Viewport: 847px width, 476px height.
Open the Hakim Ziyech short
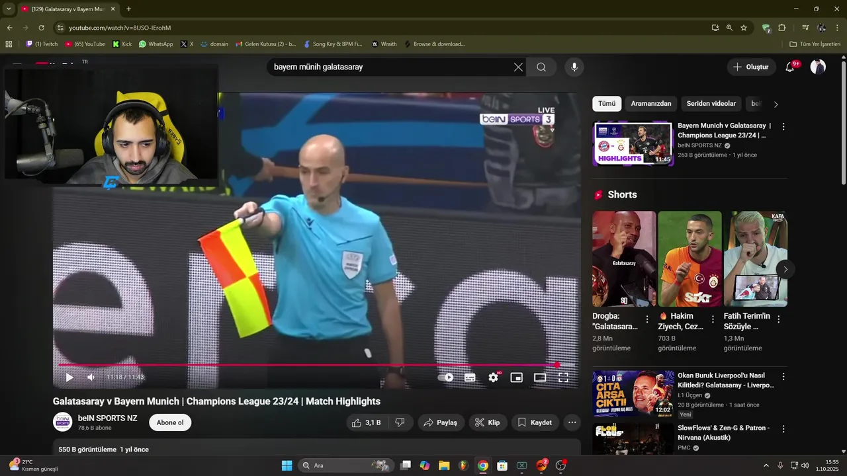click(690, 258)
